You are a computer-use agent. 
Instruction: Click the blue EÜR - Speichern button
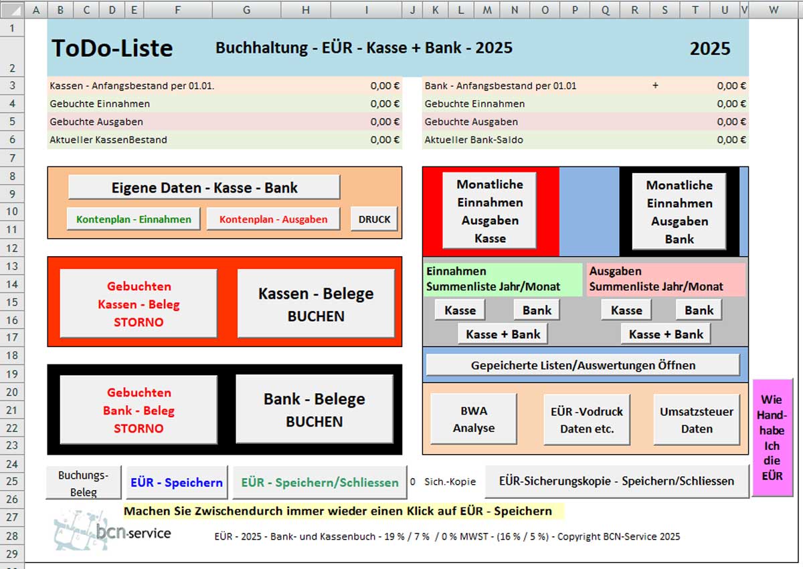click(x=177, y=482)
